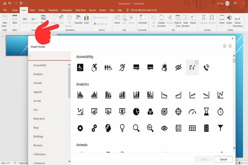Image resolution: width=248 pixels, height=165 pixels.
Task: Undo the last action
Action: [10, 3]
